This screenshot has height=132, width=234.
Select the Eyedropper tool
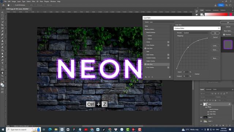[x=2, y=31]
